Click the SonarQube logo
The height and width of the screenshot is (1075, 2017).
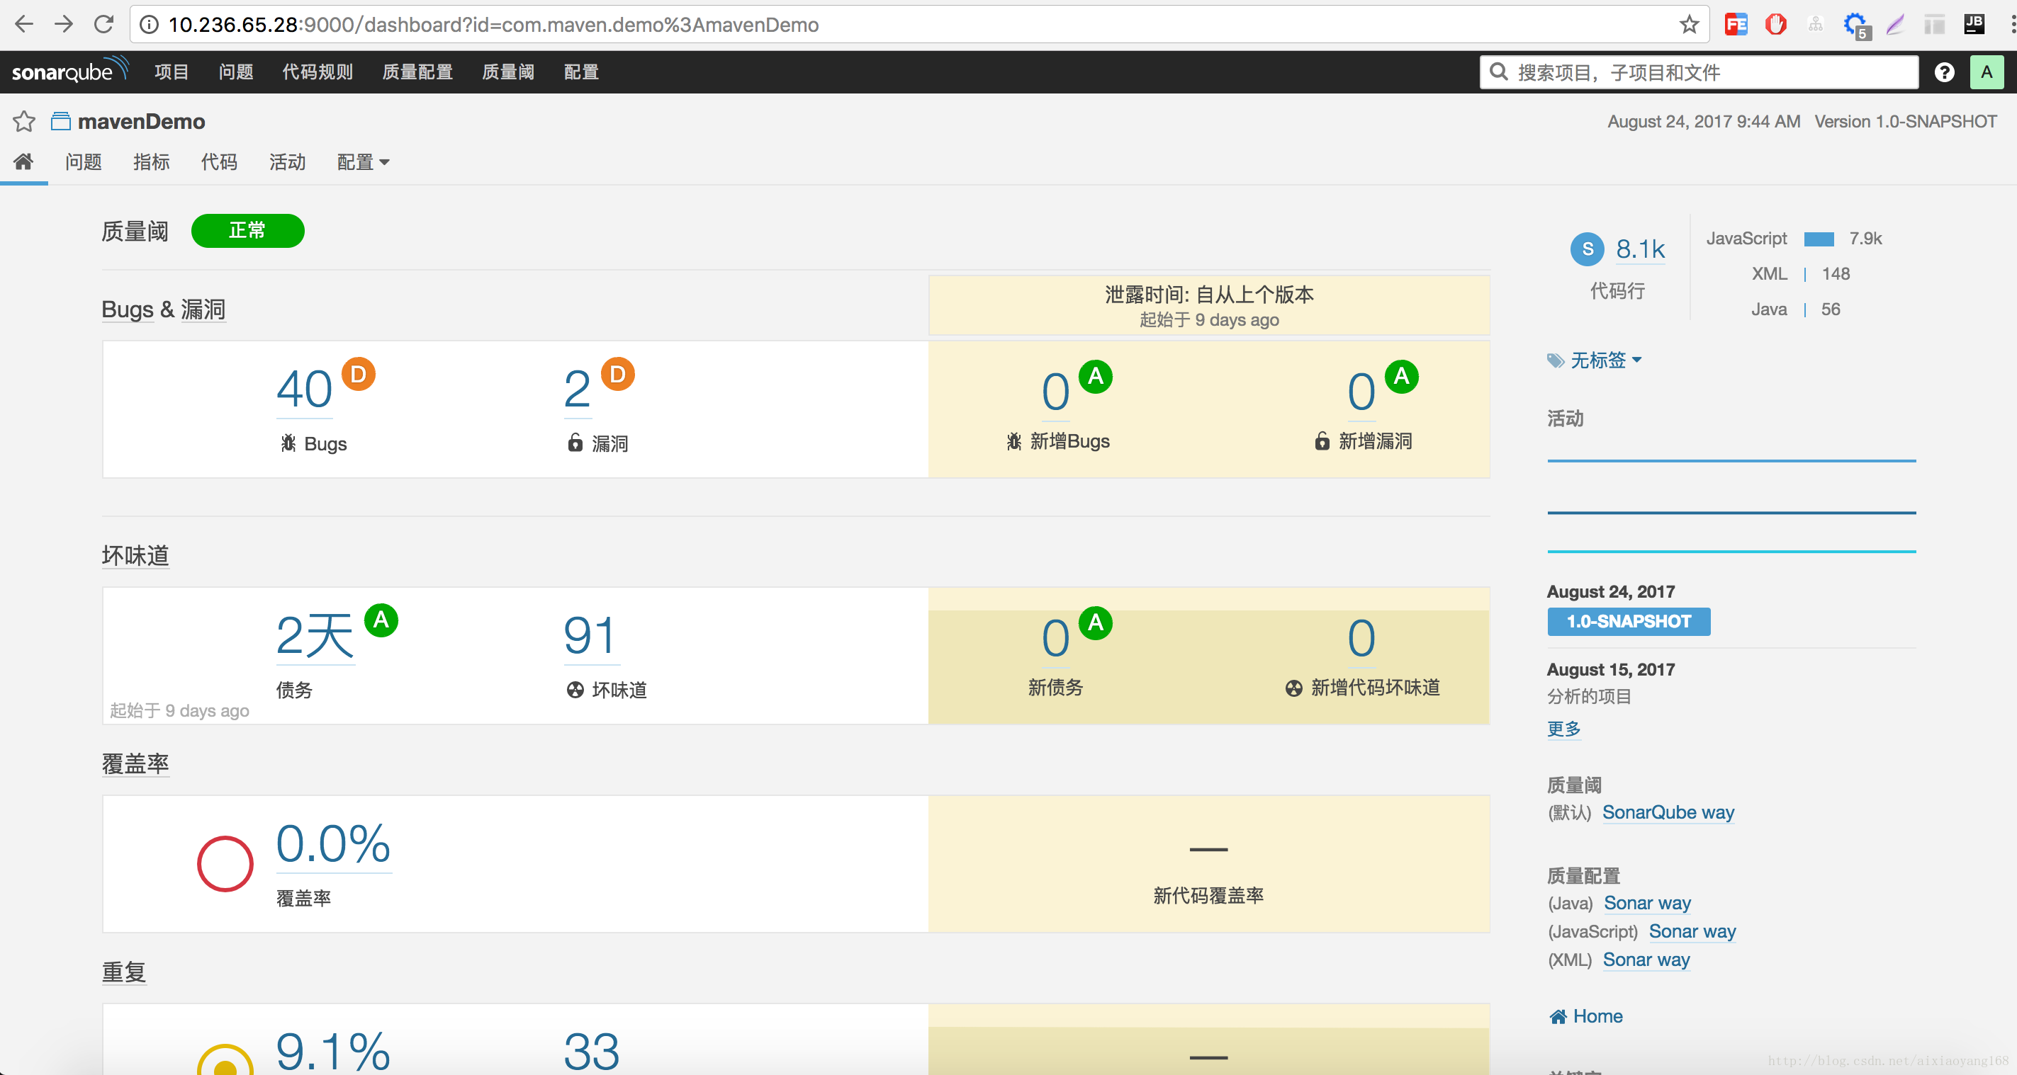(x=69, y=72)
